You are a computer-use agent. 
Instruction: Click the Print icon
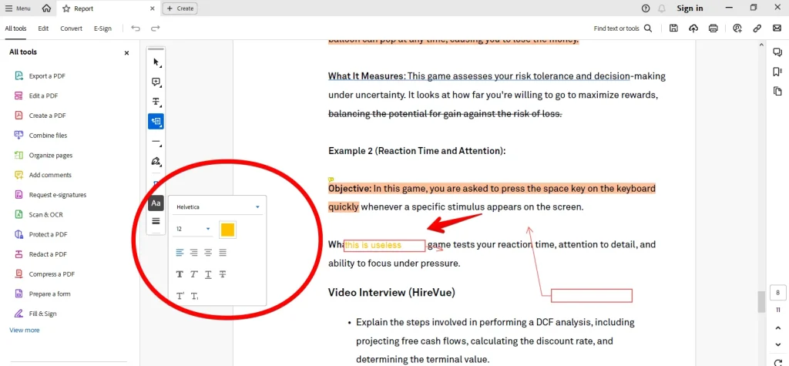[x=713, y=29]
